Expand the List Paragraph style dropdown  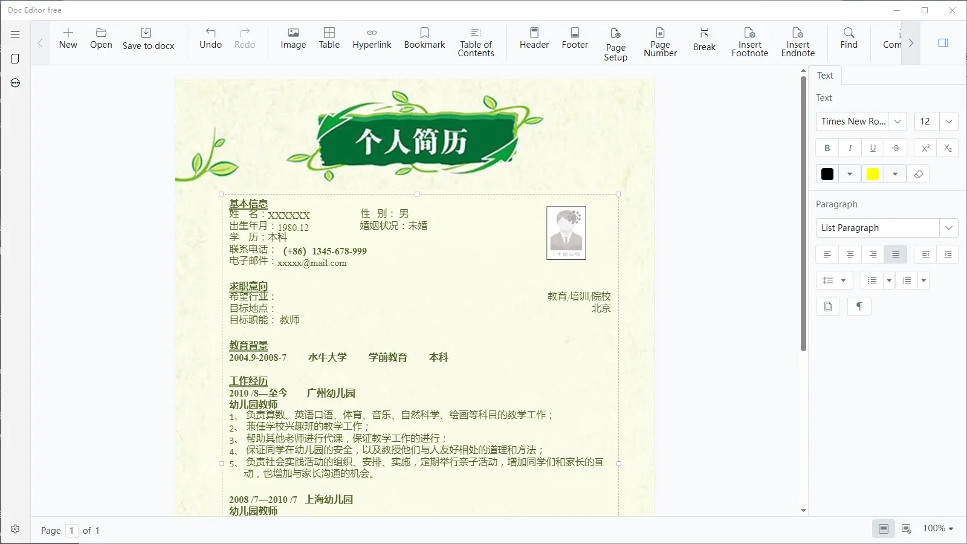pyautogui.click(x=949, y=228)
